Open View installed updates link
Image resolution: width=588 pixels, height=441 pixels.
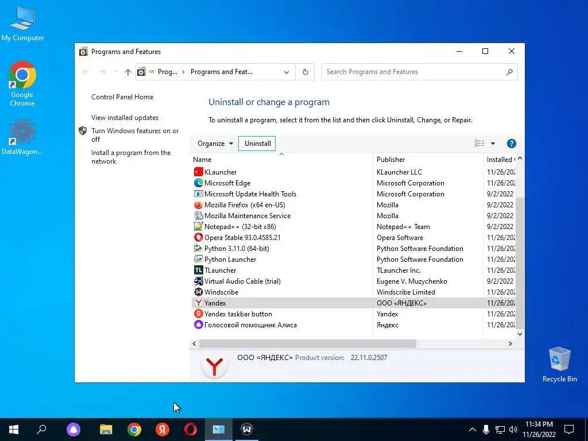[x=125, y=118]
